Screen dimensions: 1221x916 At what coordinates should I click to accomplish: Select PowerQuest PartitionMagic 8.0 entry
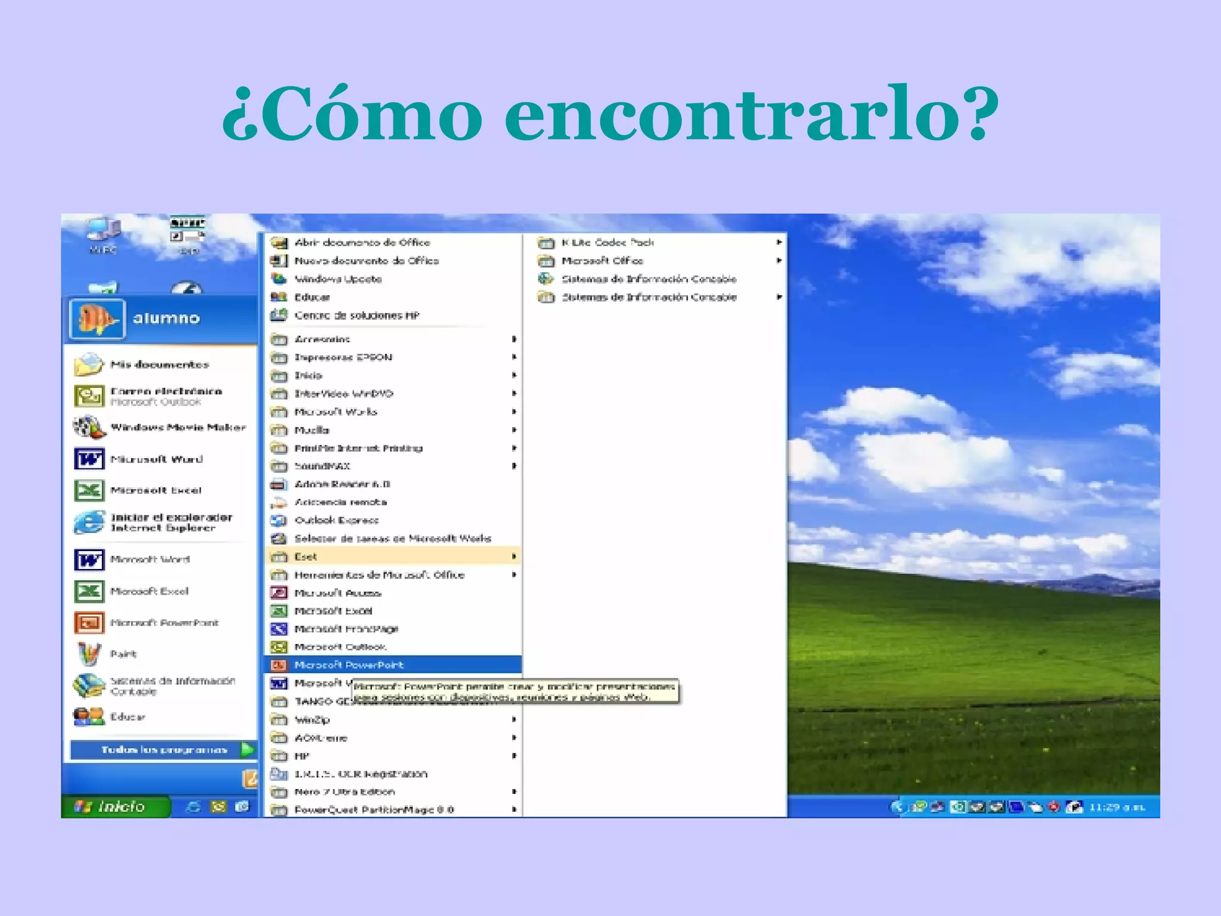click(393, 809)
